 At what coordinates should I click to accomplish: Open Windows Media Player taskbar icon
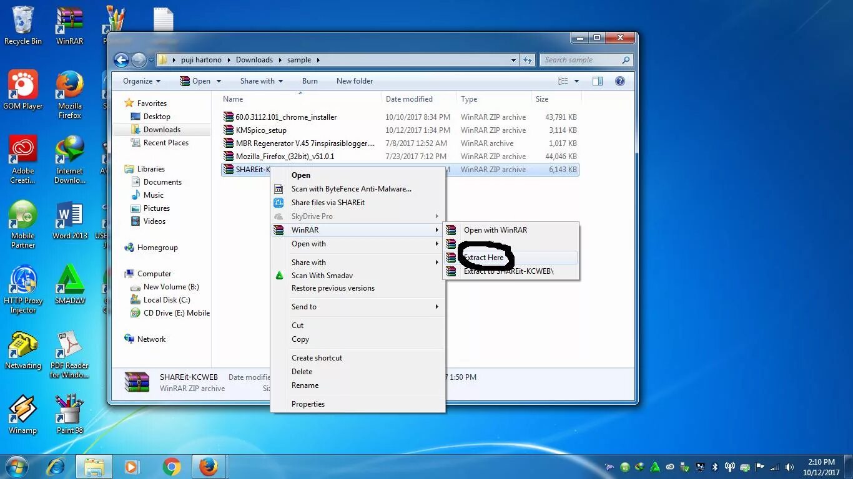pos(131,467)
